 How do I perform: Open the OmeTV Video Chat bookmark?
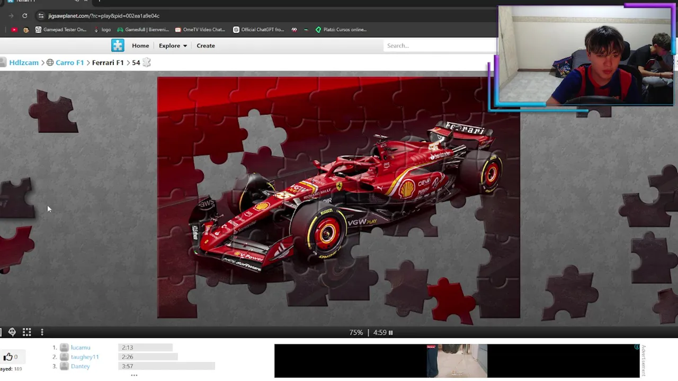click(x=200, y=30)
